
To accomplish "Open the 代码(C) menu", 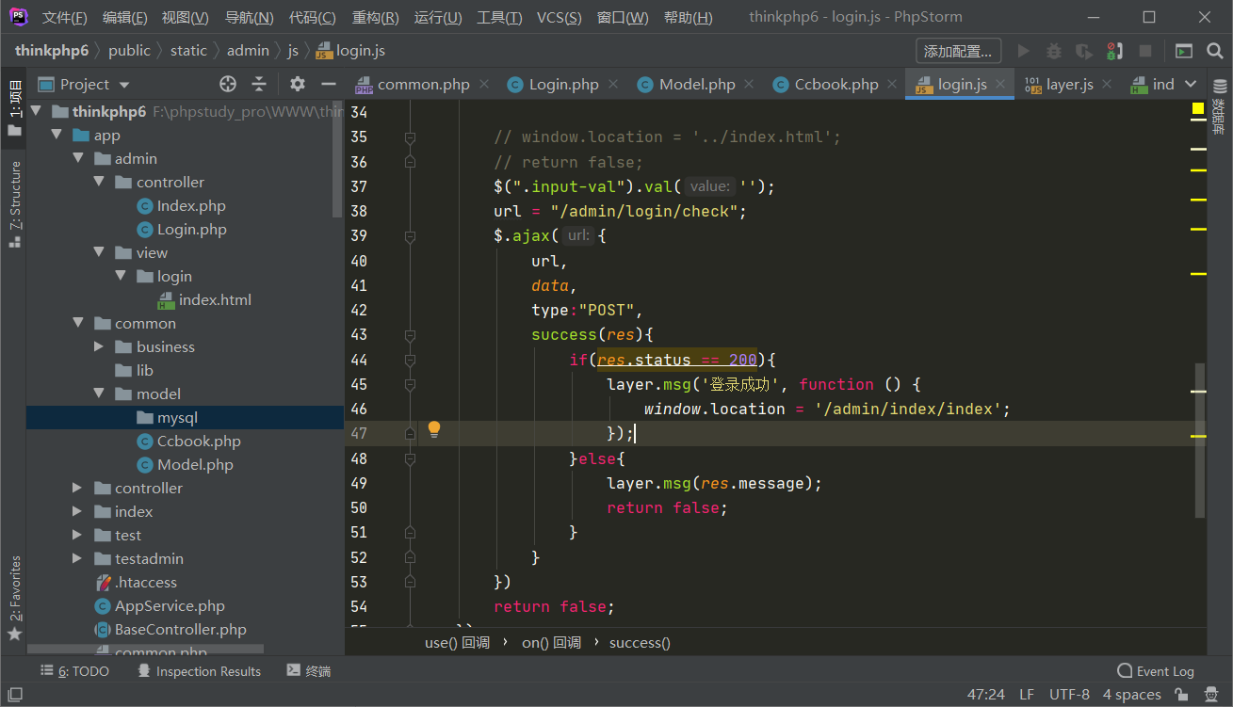I will tap(312, 18).
